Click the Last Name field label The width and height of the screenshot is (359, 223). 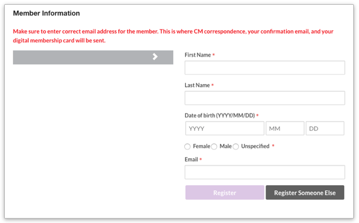[197, 85]
